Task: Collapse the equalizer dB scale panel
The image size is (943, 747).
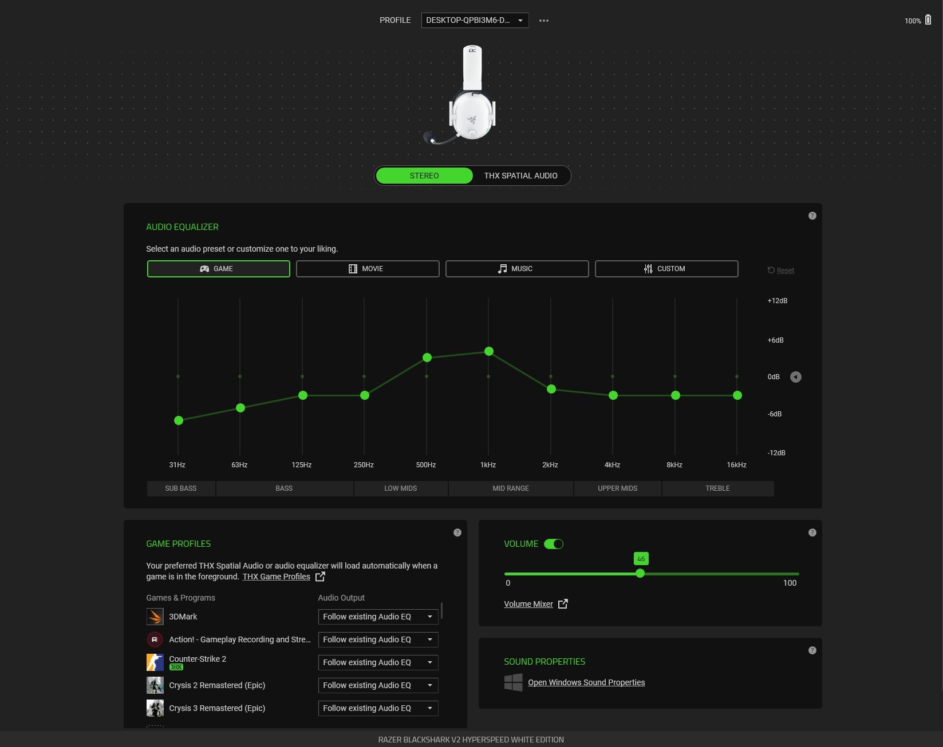Action: (x=795, y=376)
